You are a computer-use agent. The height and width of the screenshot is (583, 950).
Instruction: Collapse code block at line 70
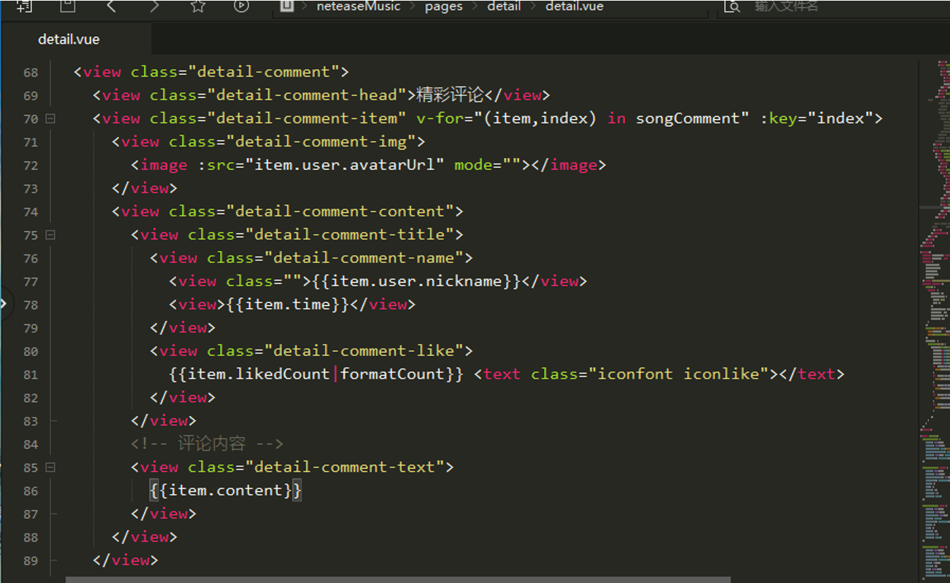50,118
